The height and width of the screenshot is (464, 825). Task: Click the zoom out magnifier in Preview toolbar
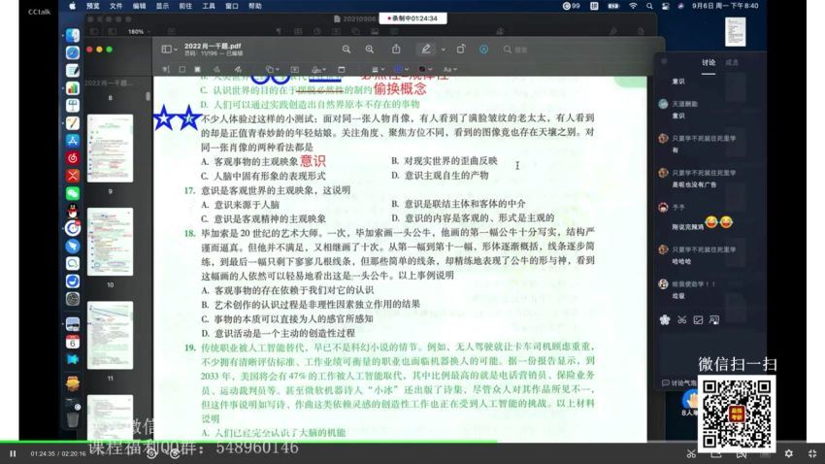pos(346,49)
